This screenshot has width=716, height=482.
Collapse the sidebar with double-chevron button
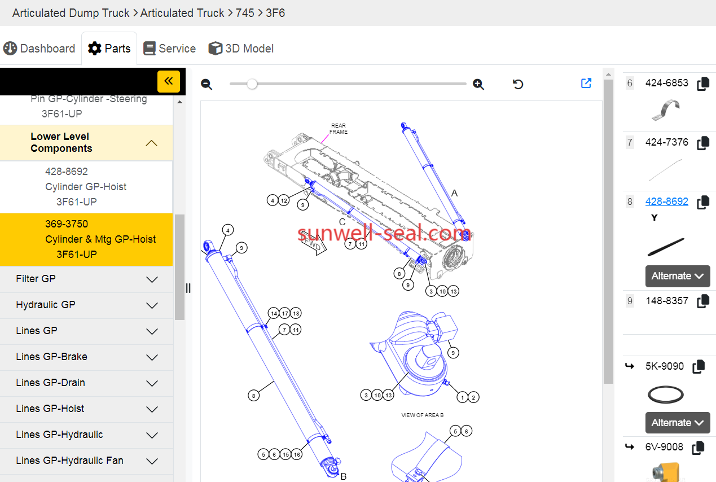coord(168,81)
